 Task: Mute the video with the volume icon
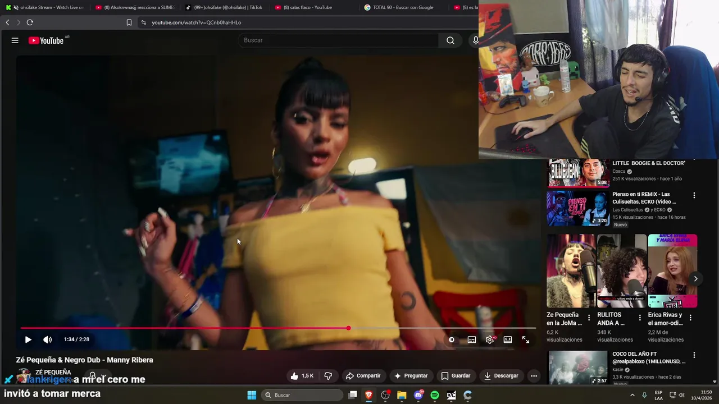(x=48, y=339)
